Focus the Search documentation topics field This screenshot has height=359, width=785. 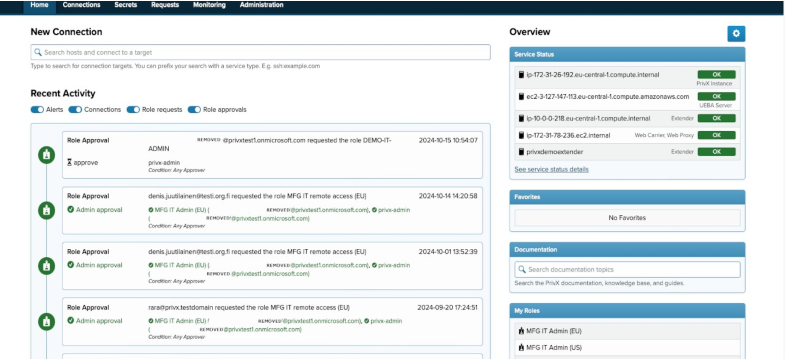click(x=631, y=270)
